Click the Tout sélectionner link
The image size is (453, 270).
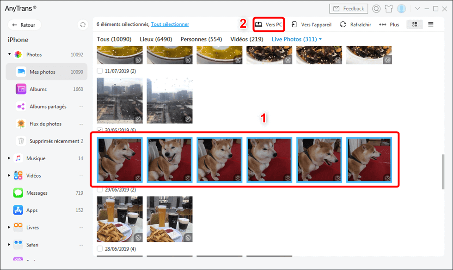point(170,24)
